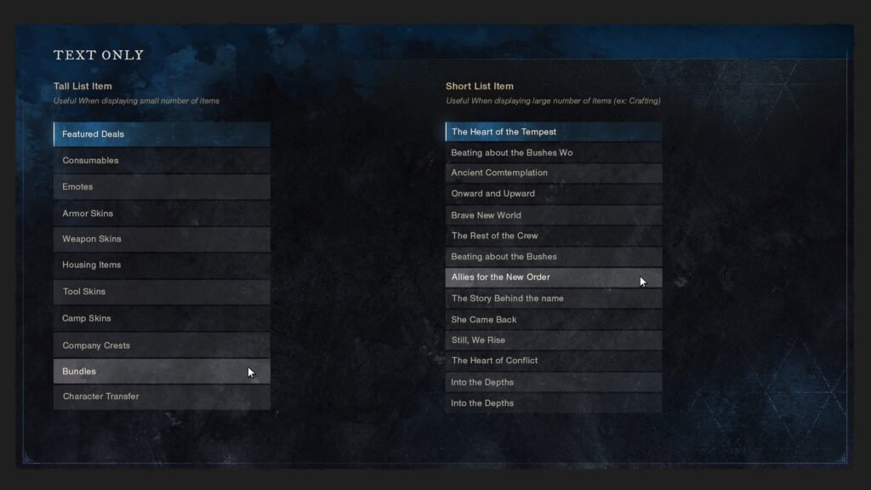Select Tool Skins list item
Screen dimensions: 871x490
(x=162, y=292)
